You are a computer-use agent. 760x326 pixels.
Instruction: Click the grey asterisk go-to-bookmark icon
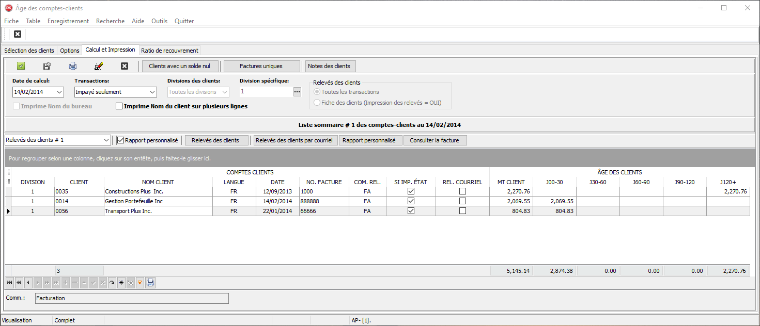pos(131,283)
